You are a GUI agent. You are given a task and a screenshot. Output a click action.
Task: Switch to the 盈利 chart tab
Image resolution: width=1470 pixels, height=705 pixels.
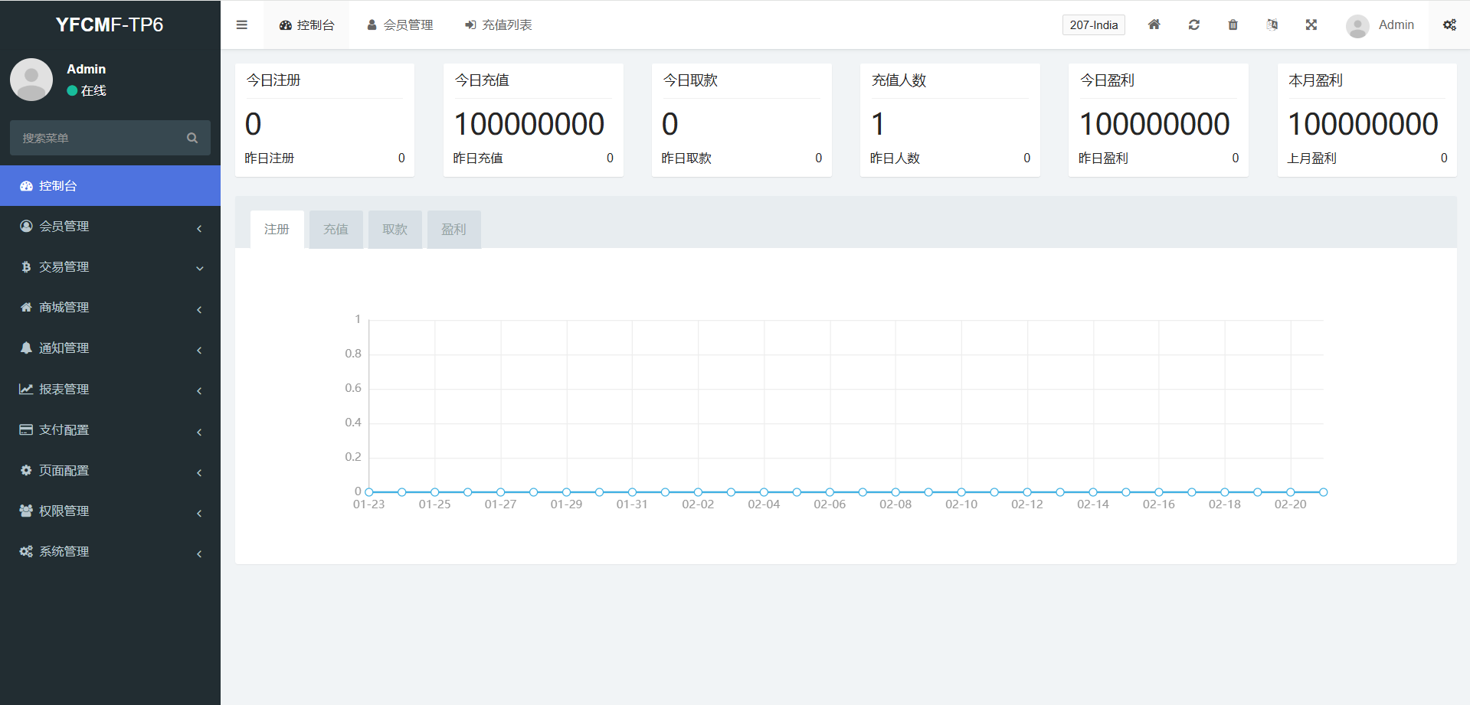click(x=453, y=230)
